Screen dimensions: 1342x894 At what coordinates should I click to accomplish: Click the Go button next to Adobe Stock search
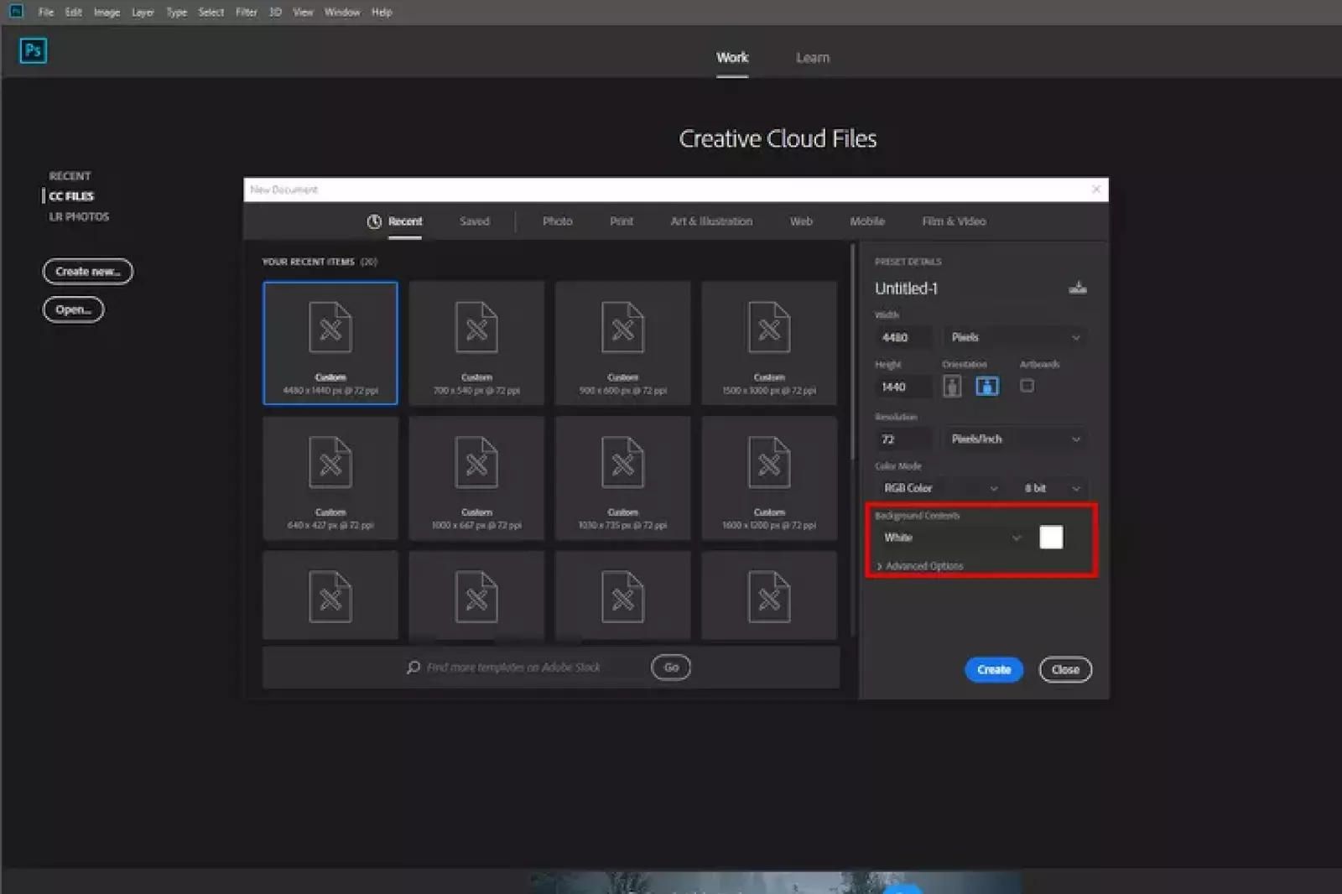point(669,667)
